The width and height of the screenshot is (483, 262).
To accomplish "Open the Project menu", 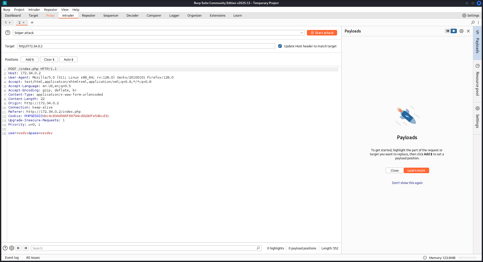I will (19, 10).
